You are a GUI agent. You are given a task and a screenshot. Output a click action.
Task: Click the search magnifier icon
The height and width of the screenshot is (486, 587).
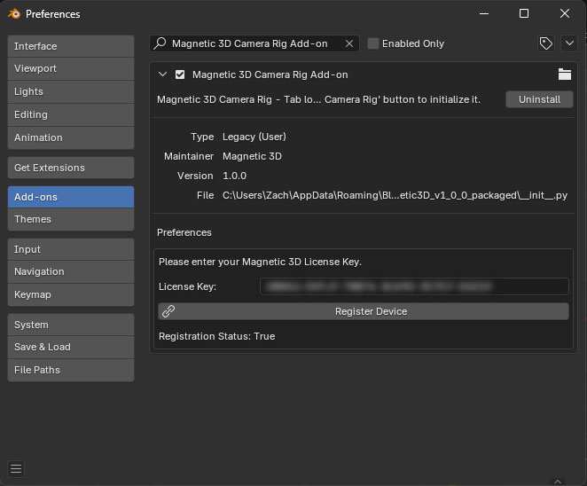click(x=160, y=43)
